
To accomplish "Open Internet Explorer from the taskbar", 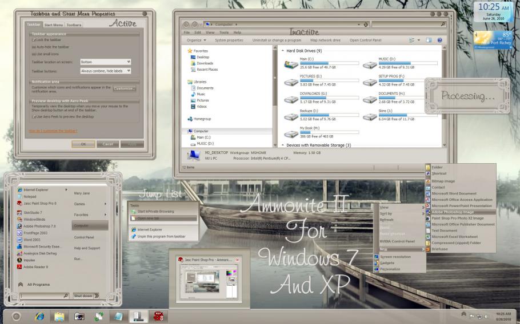I will (39, 317).
